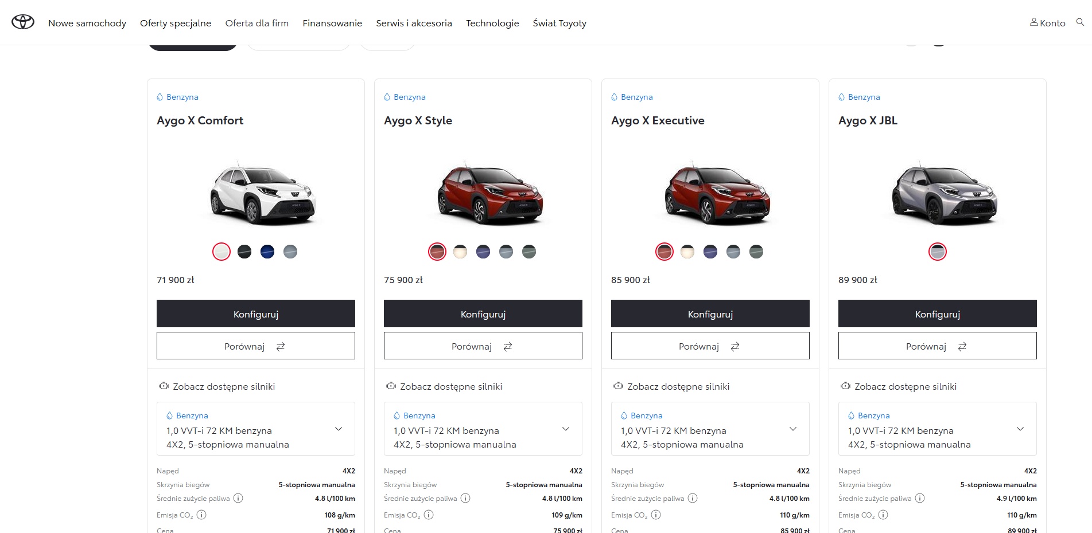Screen dimensions: 1092x533
Task: Select white color swatch for Comfort
Action: tap(221, 252)
